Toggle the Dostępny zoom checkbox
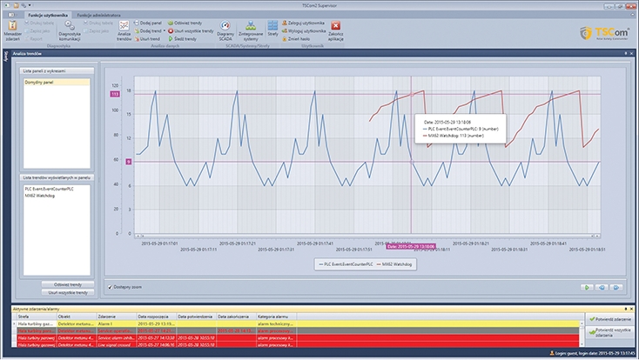Viewport: 639px width, 360px height. coord(110,287)
